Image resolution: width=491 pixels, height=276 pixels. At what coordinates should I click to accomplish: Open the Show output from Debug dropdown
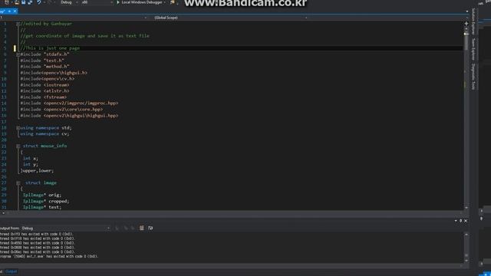click(66, 228)
